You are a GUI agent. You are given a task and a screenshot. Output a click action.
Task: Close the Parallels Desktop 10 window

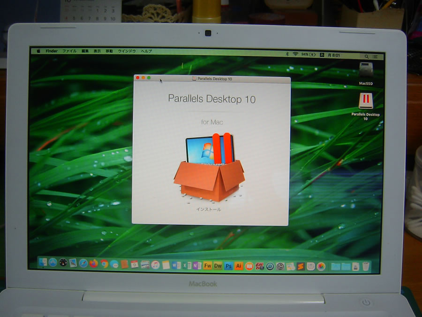click(138, 77)
